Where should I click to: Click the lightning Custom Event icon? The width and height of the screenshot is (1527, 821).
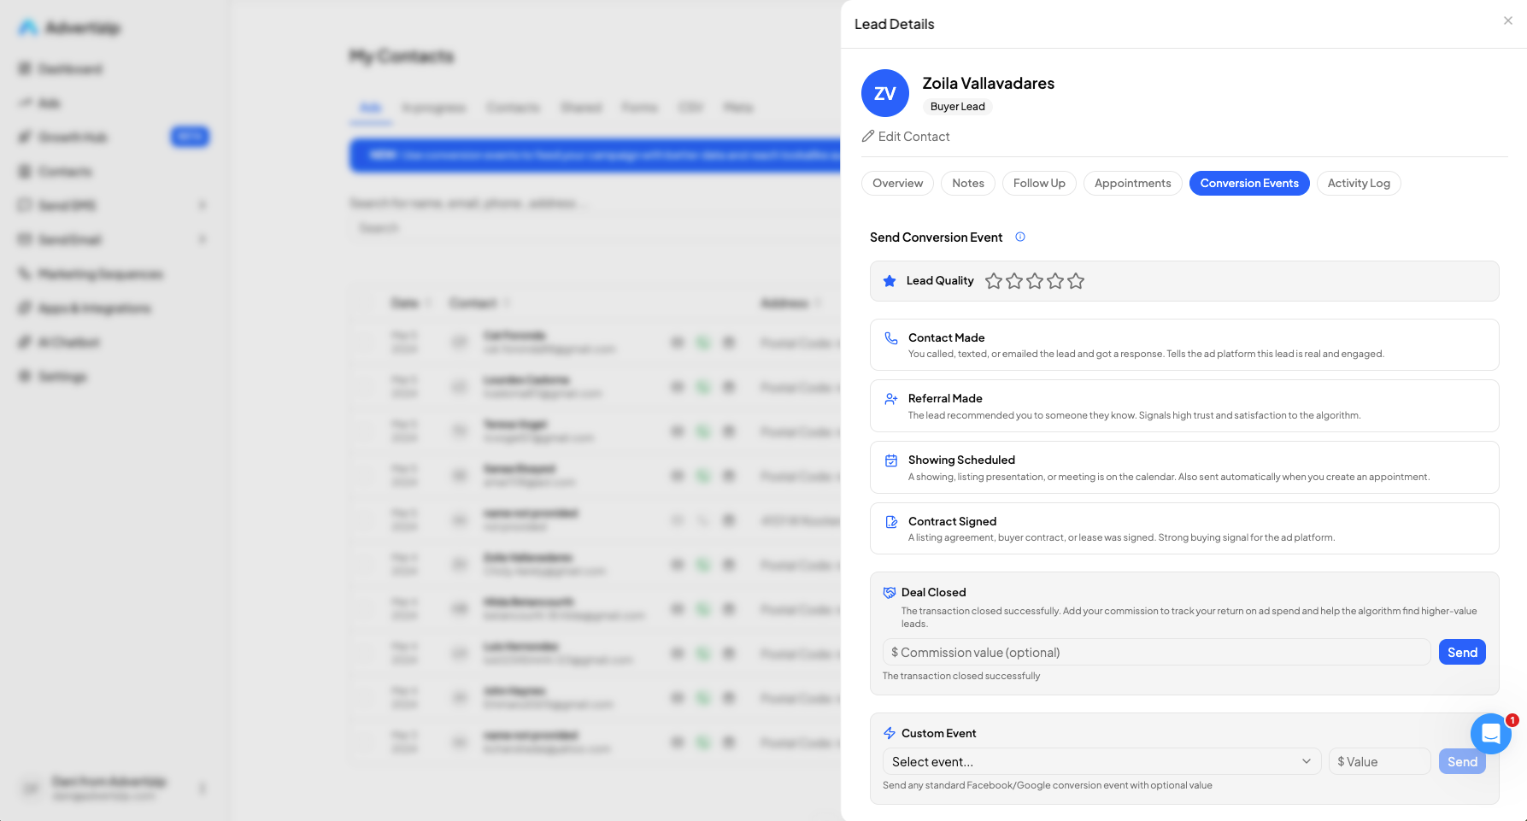890,734
